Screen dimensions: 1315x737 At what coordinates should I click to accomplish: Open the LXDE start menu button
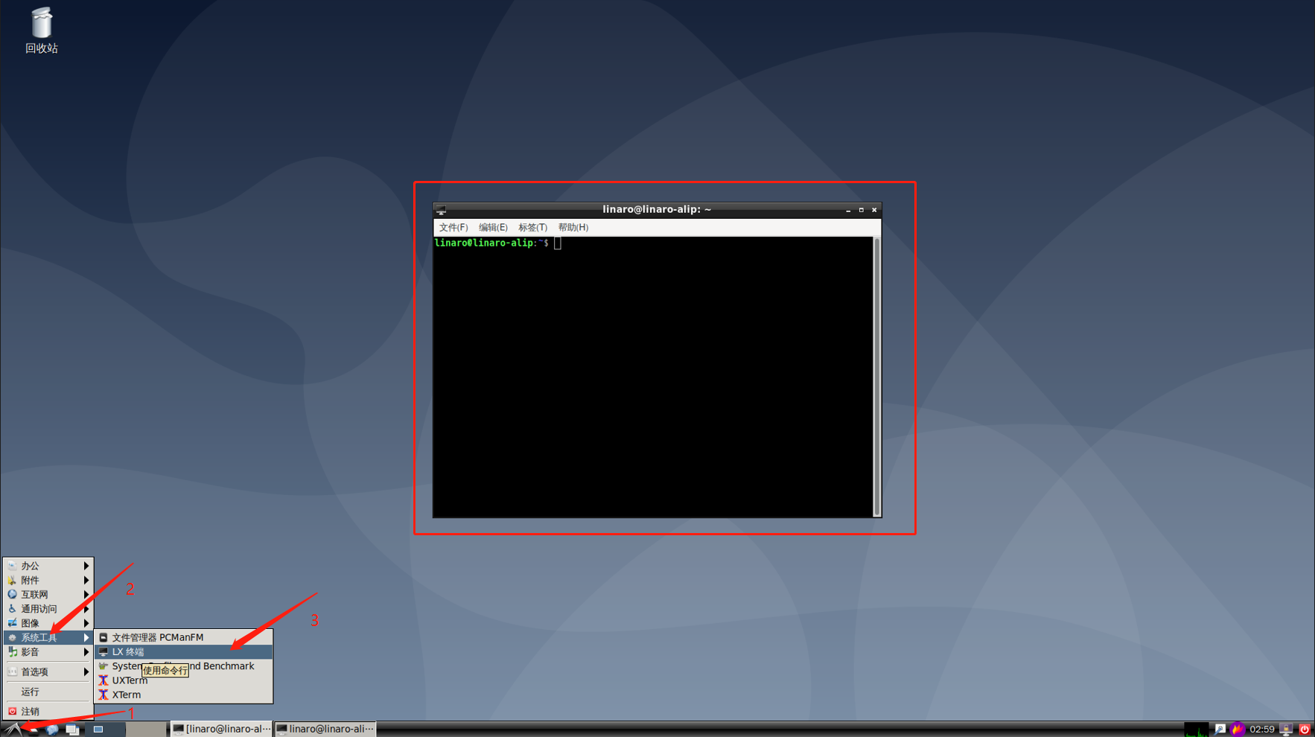pyautogui.click(x=13, y=729)
